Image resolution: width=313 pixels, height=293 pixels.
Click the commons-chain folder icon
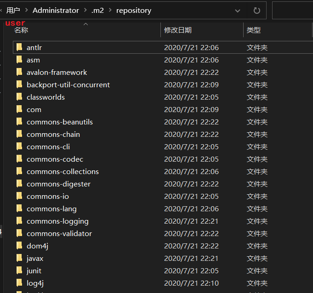19,134
